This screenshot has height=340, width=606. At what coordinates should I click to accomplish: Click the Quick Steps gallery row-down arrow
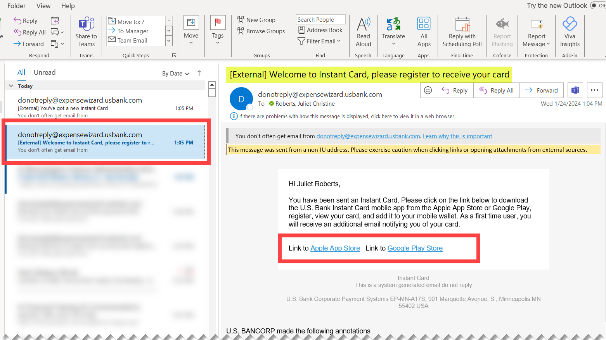point(169,30)
